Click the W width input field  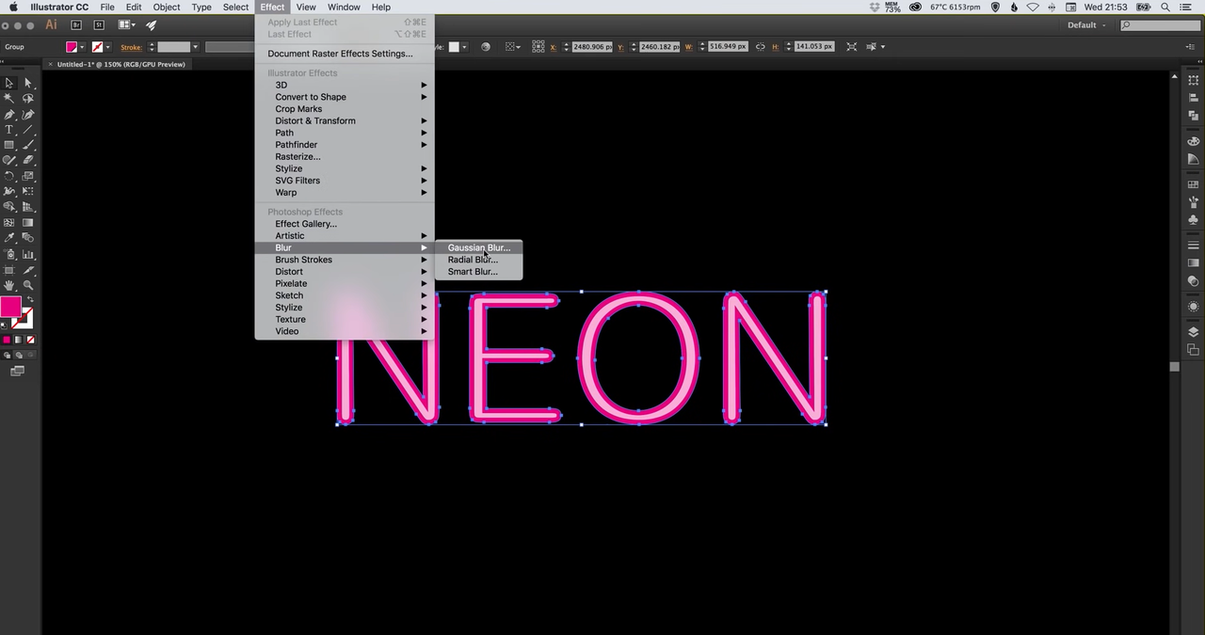728,47
